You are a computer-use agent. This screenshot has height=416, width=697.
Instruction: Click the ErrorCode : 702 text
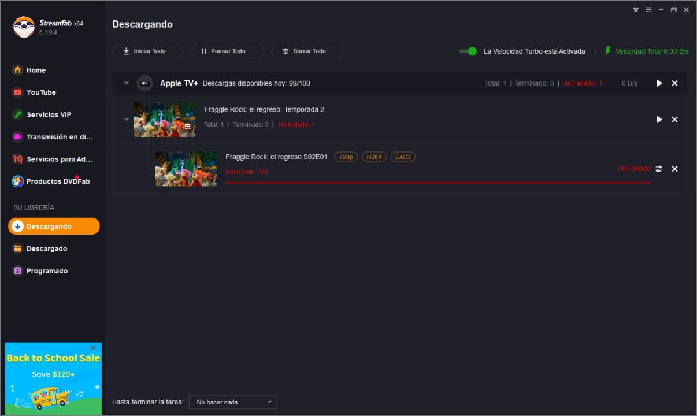[247, 172]
